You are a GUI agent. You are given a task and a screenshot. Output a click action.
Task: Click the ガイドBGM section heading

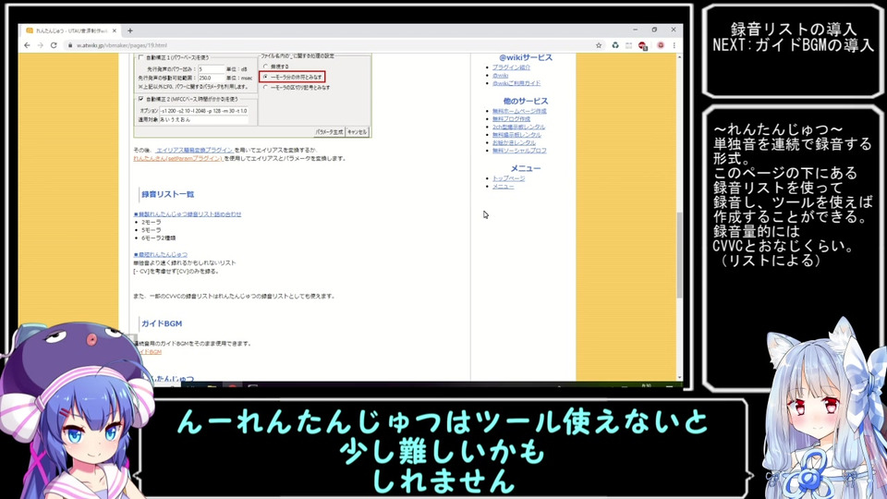[162, 323]
